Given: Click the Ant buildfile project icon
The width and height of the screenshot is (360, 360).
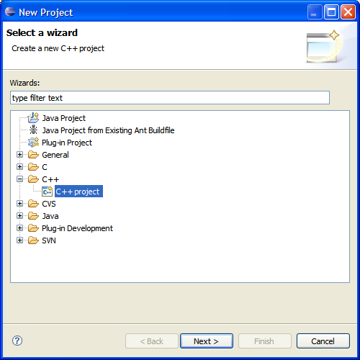Looking at the screenshot, I should coord(33,130).
